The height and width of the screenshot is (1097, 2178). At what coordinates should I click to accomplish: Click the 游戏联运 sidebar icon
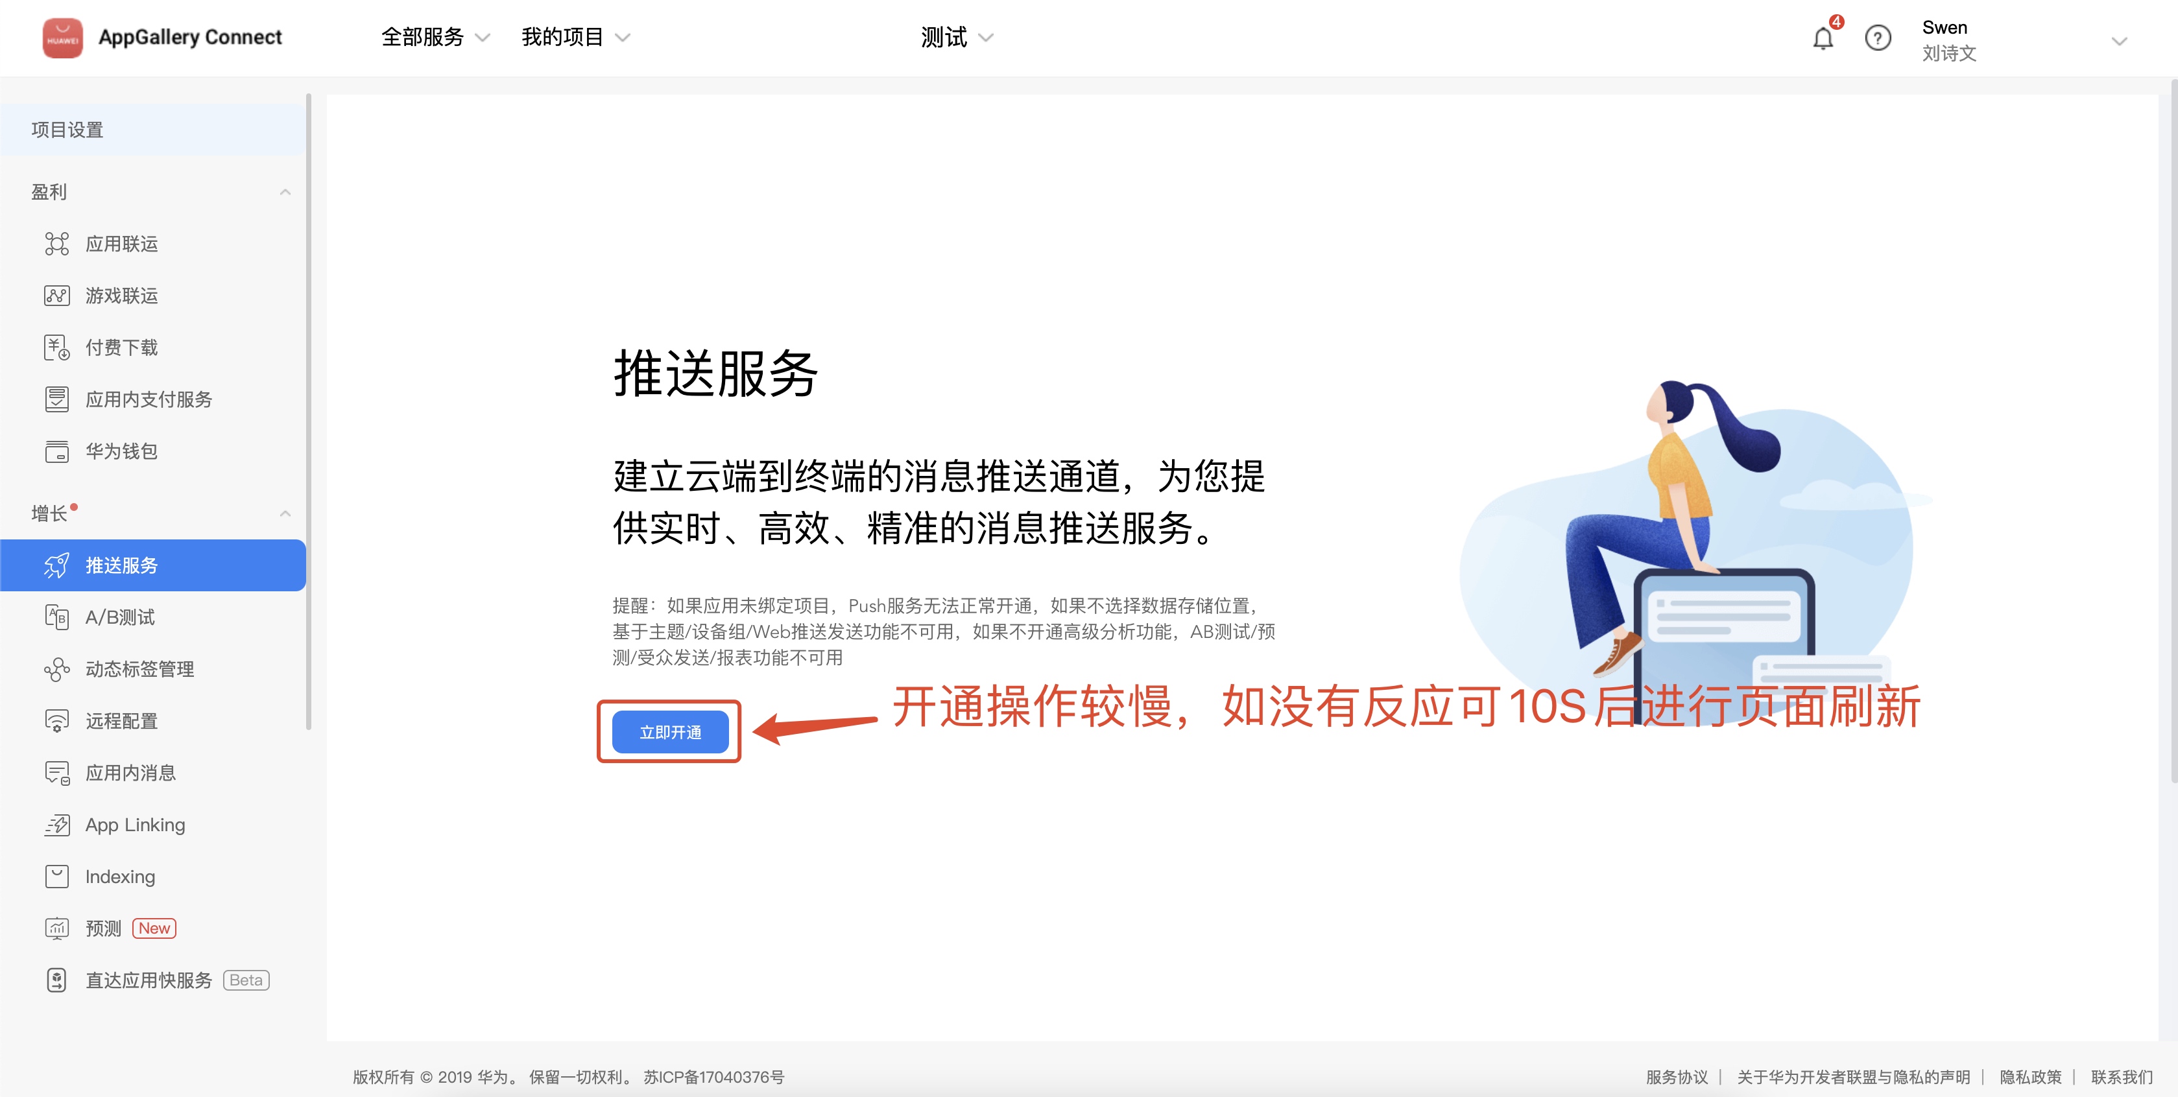[56, 296]
